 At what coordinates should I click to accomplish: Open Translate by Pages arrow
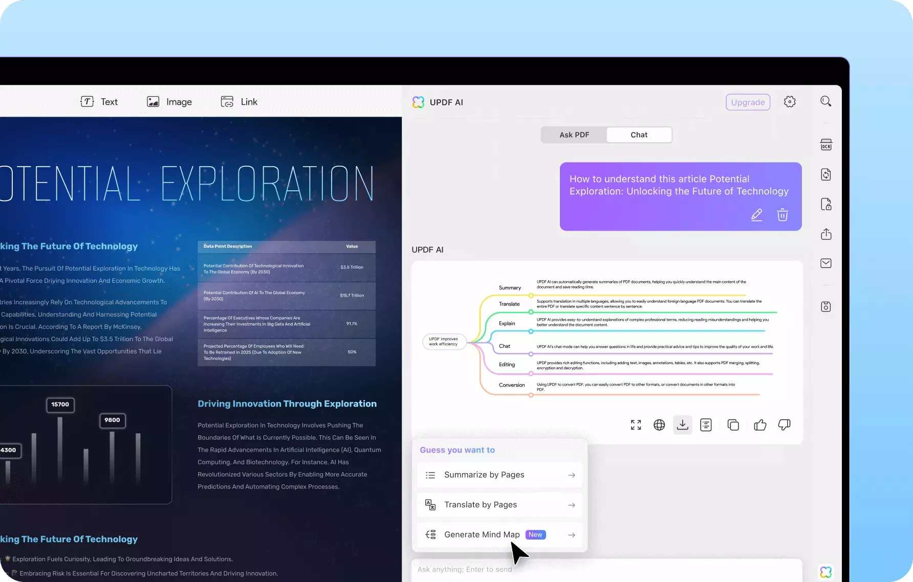click(572, 505)
